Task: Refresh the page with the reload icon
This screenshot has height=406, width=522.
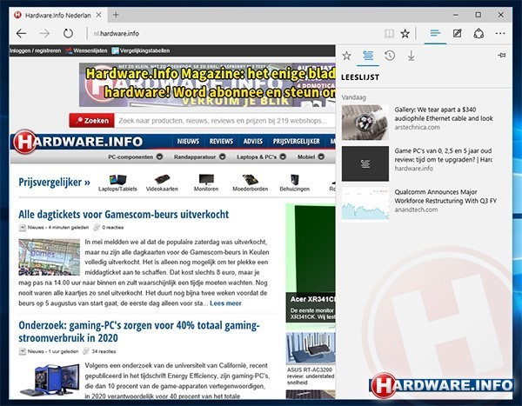Action: (x=68, y=34)
